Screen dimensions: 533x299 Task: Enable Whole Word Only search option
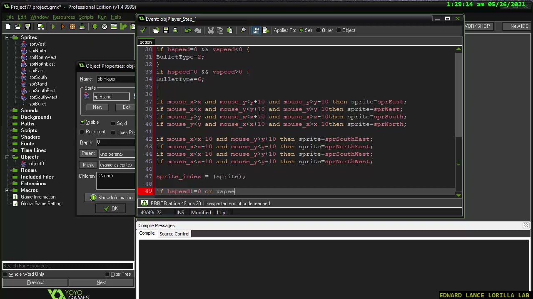(x=5, y=274)
